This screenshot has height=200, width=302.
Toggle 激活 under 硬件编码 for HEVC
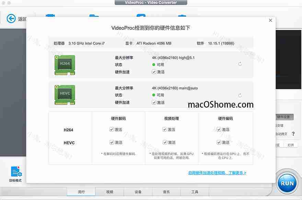point(219,142)
